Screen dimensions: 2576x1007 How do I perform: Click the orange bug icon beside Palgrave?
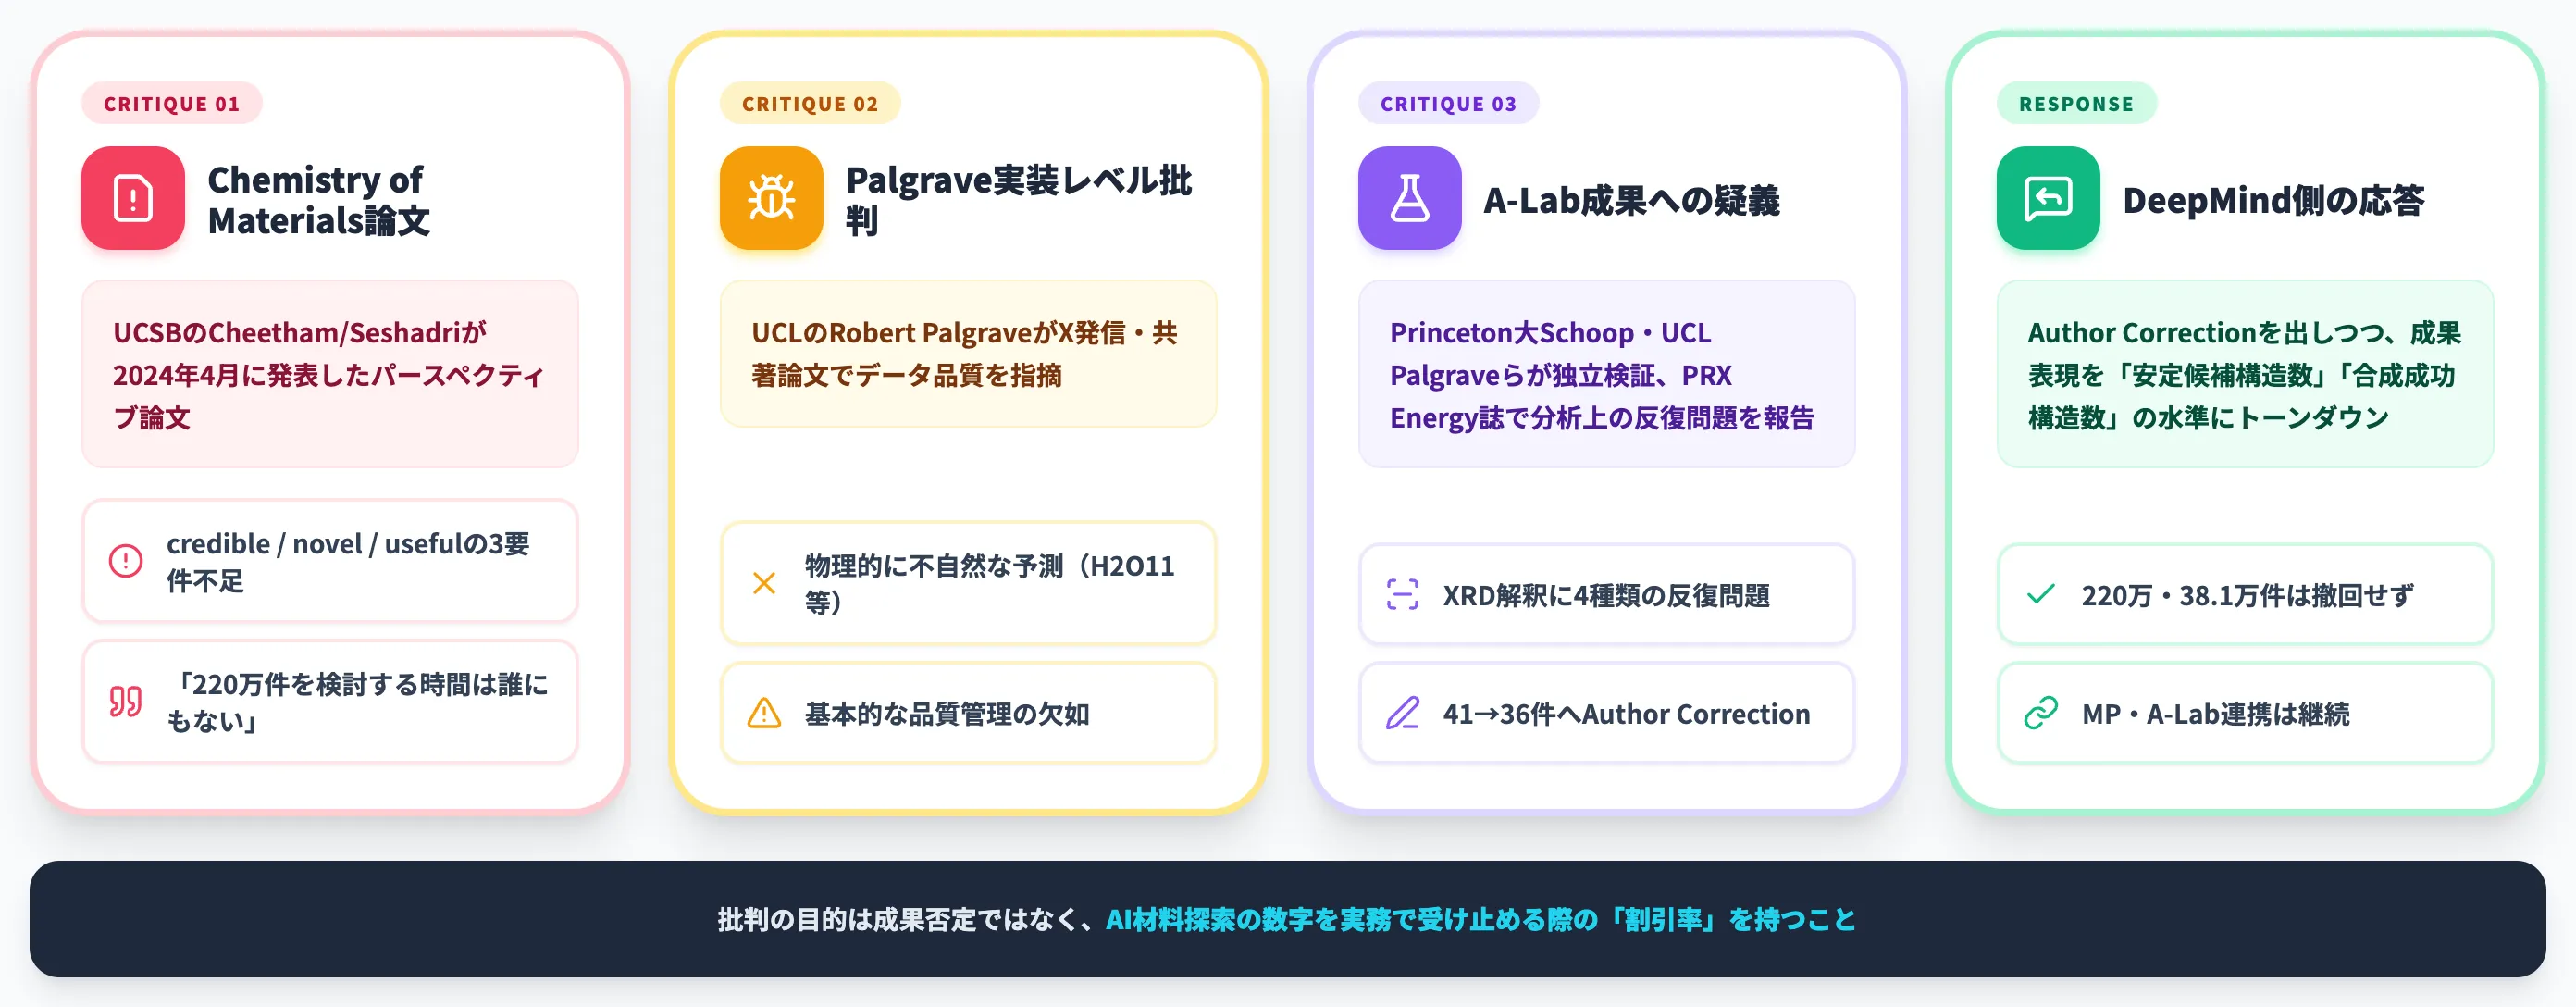pos(771,198)
